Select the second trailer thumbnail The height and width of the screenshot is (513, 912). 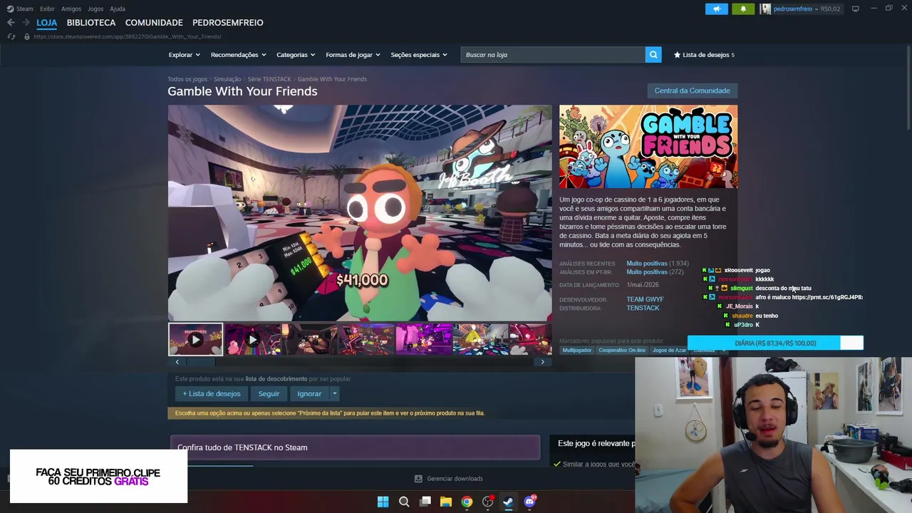(252, 340)
